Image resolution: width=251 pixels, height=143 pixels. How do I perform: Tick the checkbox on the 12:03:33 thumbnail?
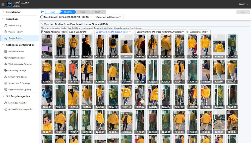(44, 37)
